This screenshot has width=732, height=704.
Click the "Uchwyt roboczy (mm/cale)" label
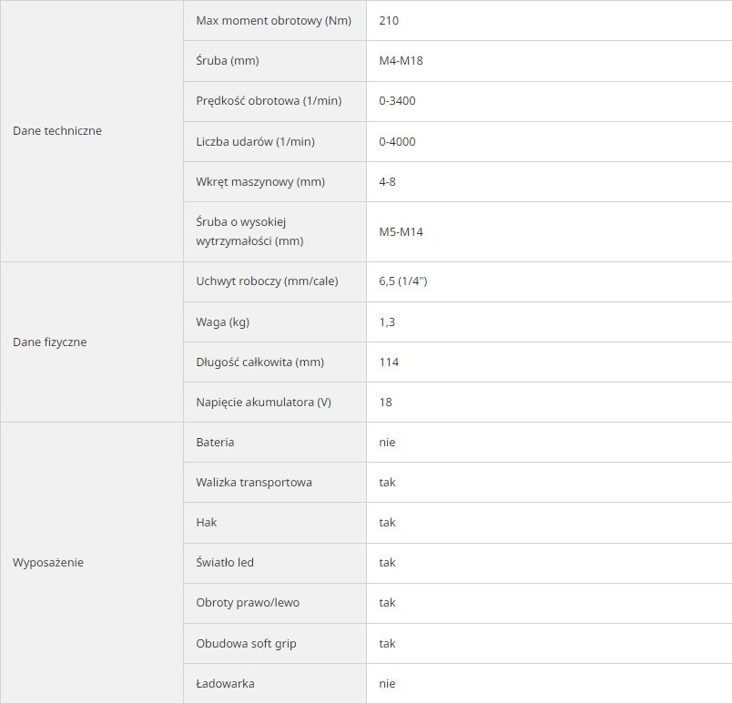click(267, 281)
